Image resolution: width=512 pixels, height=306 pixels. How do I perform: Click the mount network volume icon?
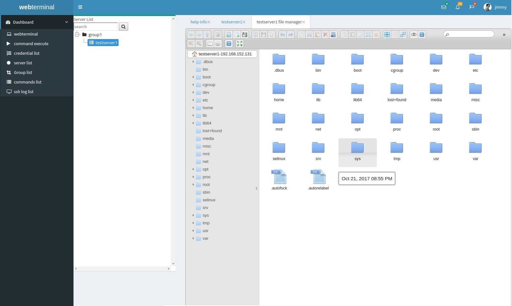click(x=218, y=35)
